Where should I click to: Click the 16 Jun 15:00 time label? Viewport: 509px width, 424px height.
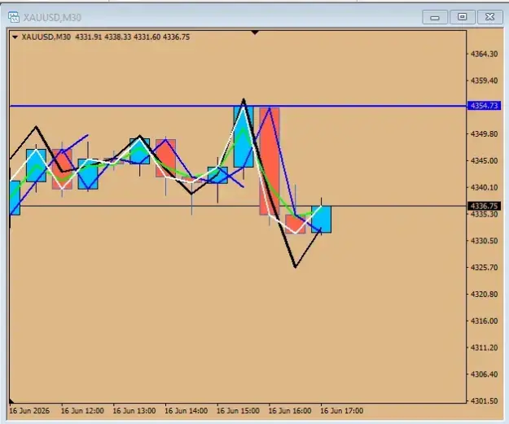click(238, 411)
